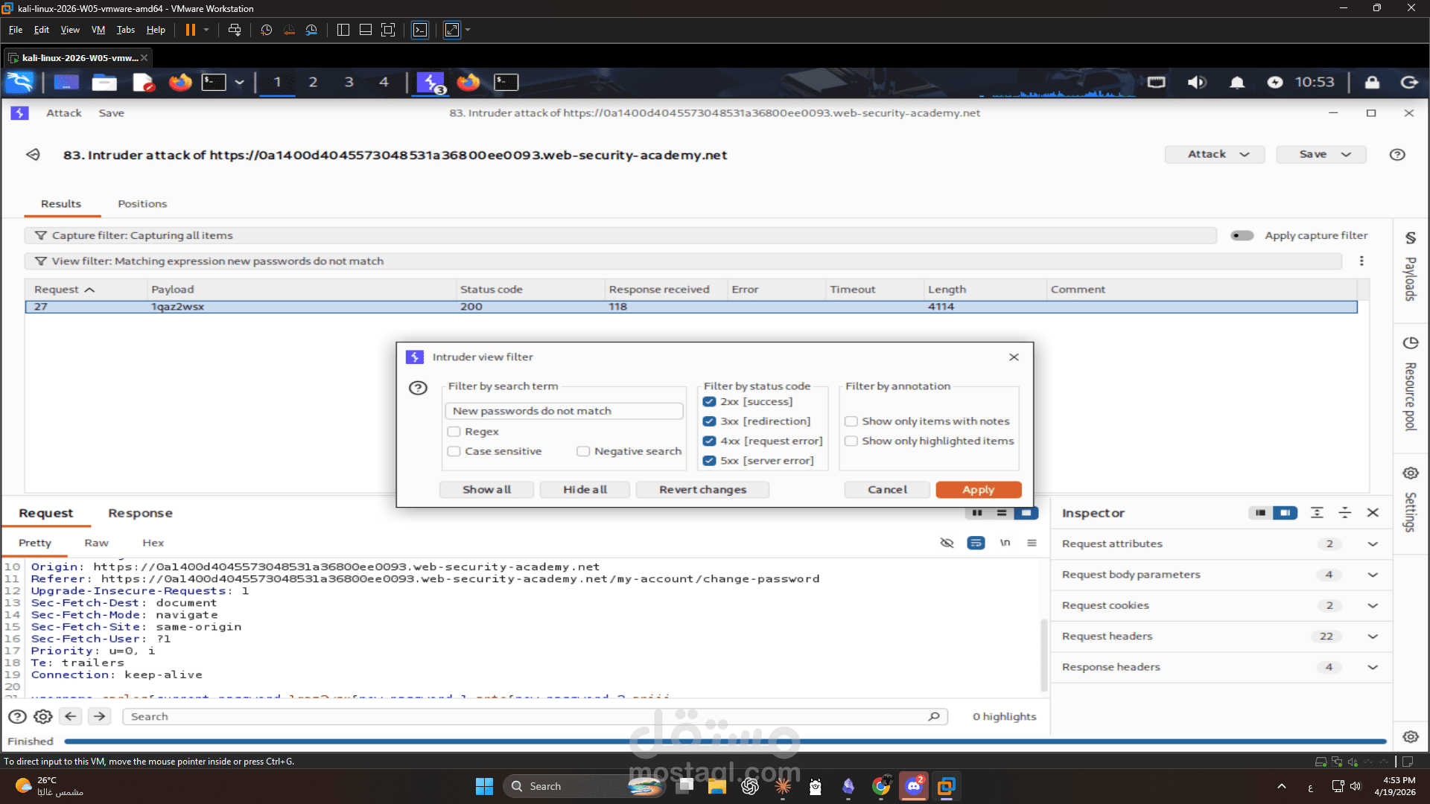Viewport: 1430px width, 804px height.
Task: Click the Cancel button in filter dialog
Action: pos(887,490)
